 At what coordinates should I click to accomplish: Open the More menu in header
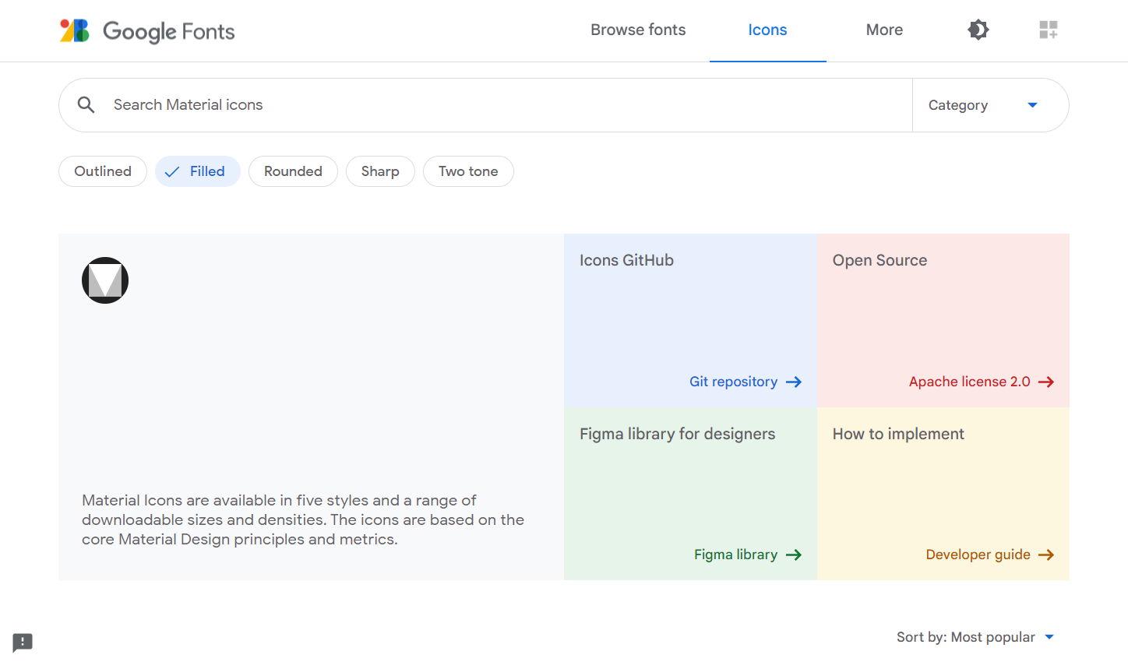click(x=884, y=30)
